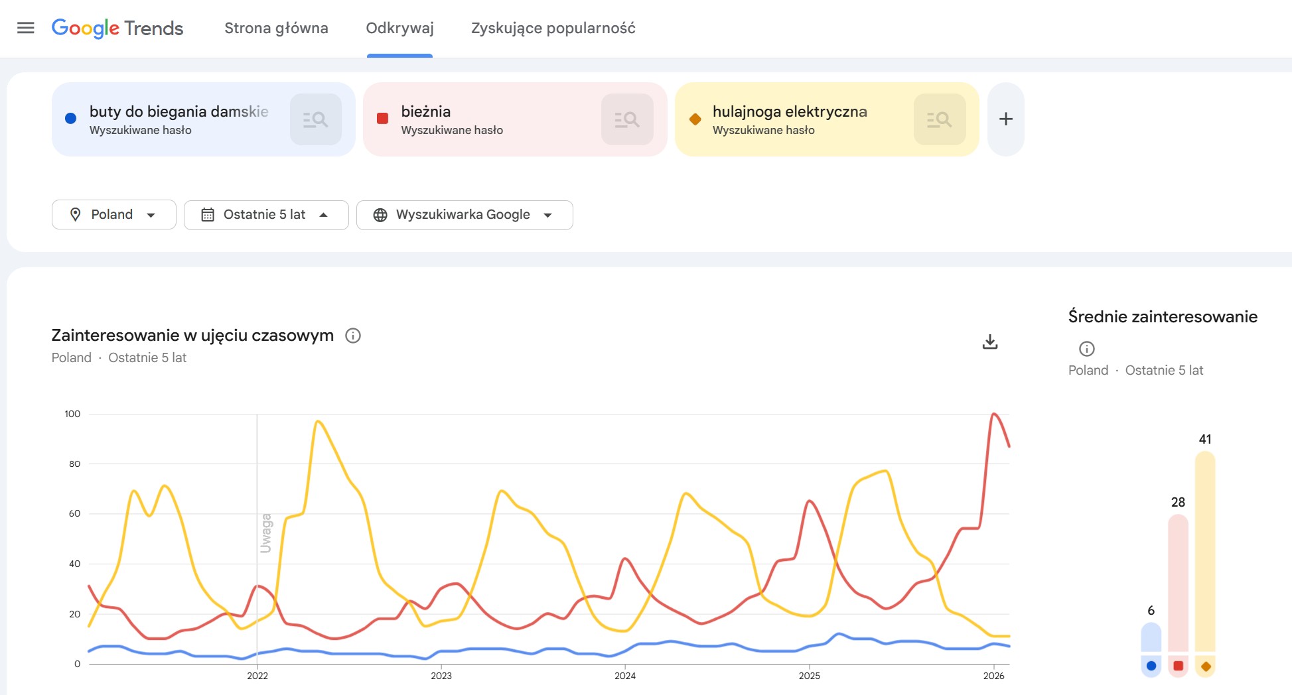Open the hamburger main menu
Viewport: 1292px width, 695px height.
click(x=26, y=28)
